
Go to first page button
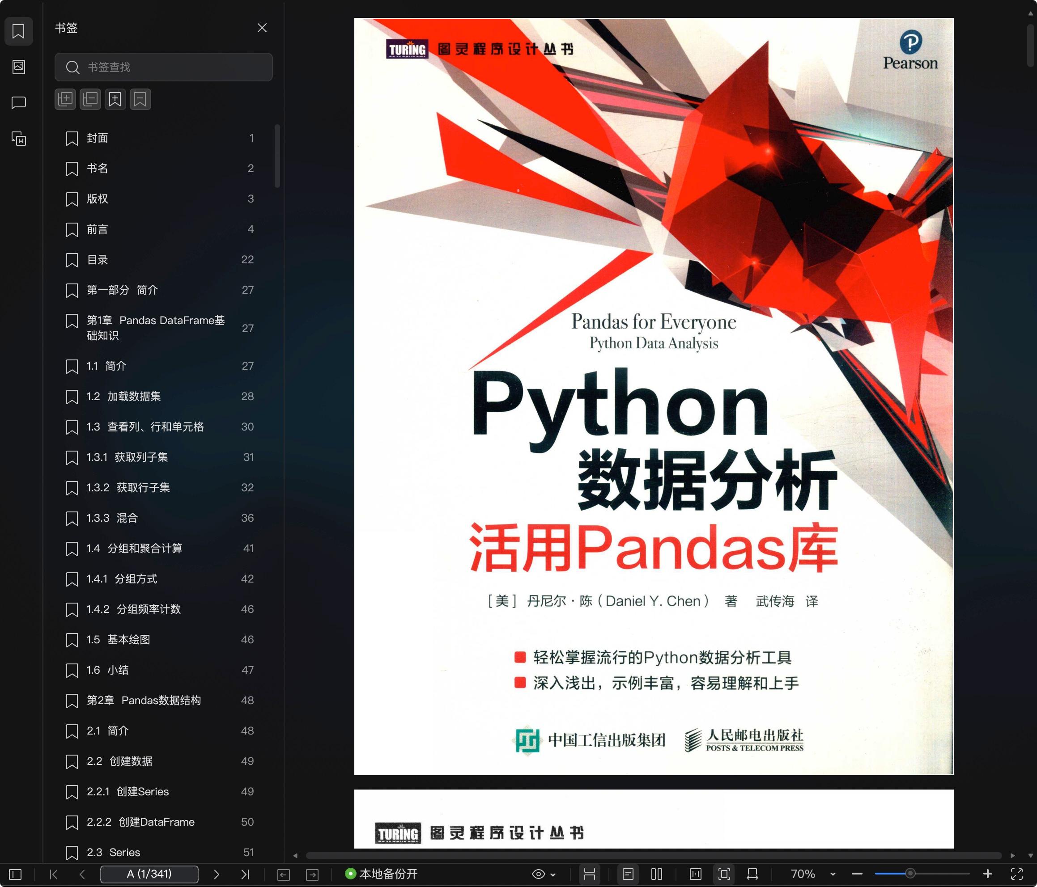[x=54, y=874]
